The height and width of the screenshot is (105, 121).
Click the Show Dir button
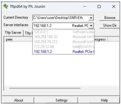tap(110, 26)
